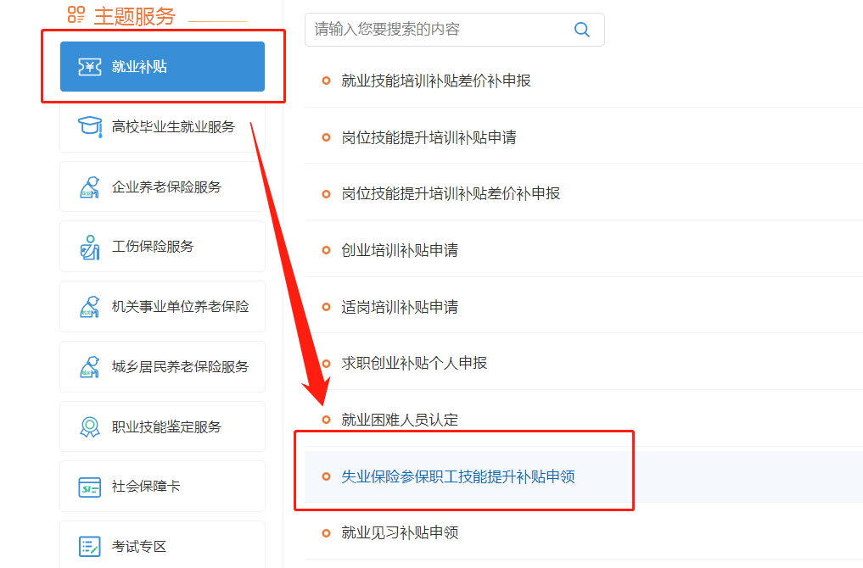
Task: Click the magnifier search icon
Action: [582, 30]
